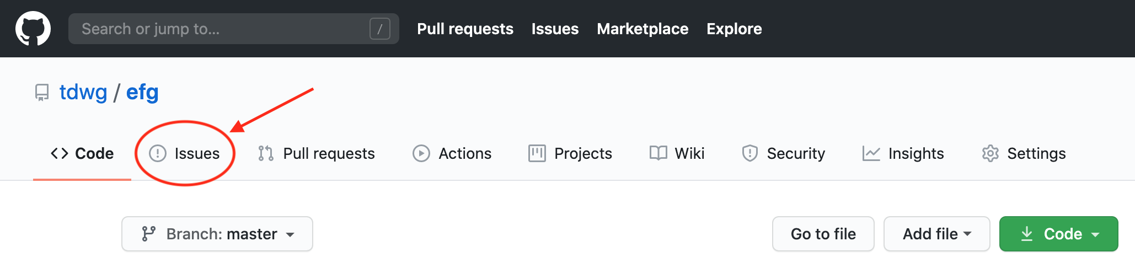
Task: Click the Projects board icon
Action: 537,153
